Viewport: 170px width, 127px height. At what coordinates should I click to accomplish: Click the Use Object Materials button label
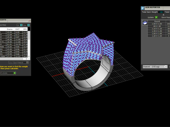click(x=16, y=62)
